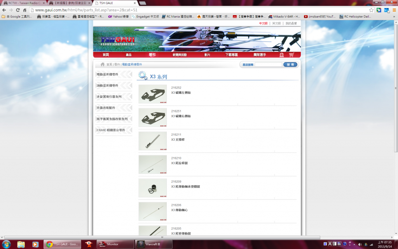Launch media player from the taskbar
The image size is (398, 249).
pyautogui.click(x=35, y=244)
